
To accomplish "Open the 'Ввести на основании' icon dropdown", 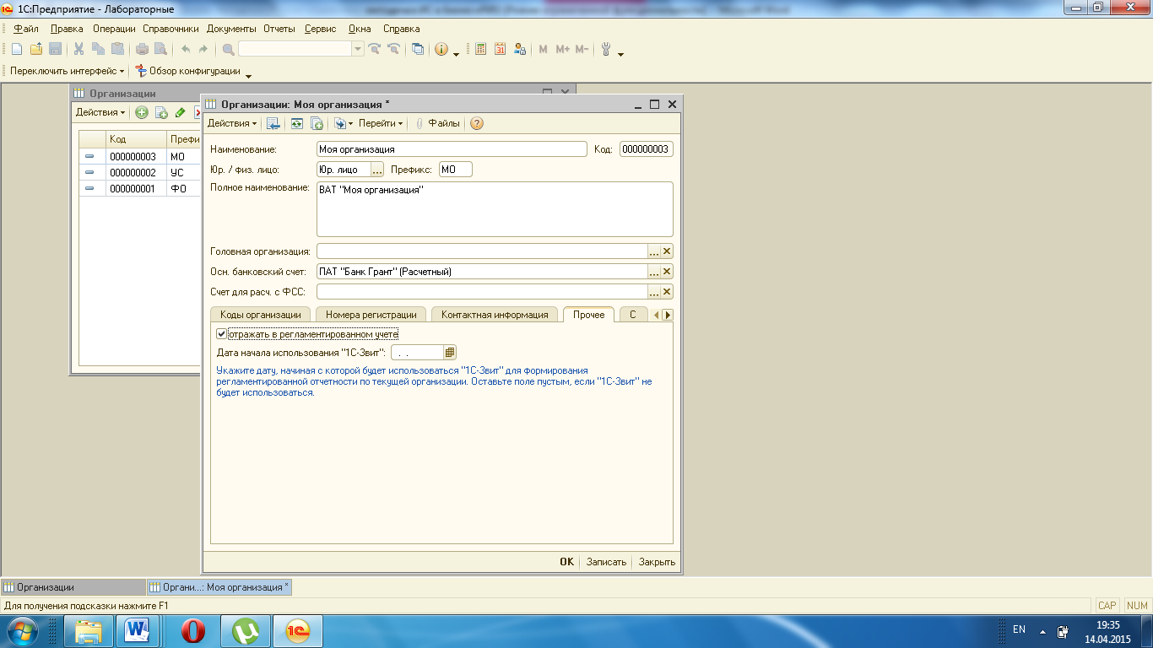I will [x=344, y=123].
